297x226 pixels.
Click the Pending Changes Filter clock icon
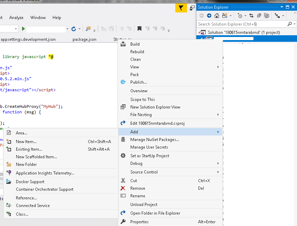point(240,16)
